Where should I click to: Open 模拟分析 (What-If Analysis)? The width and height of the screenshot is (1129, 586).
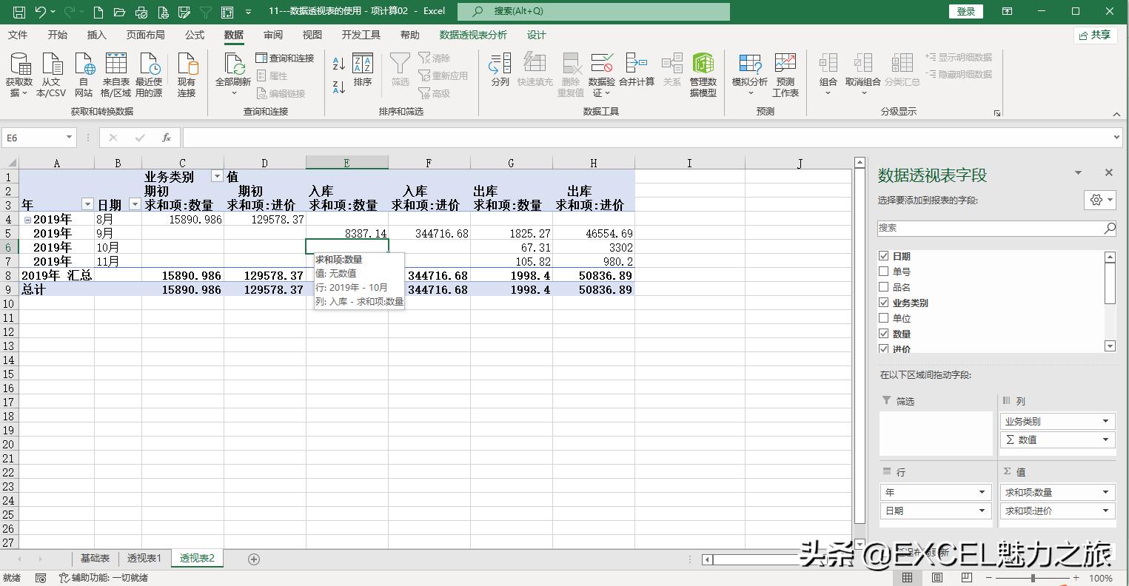pyautogui.click(x=749, y=72)
